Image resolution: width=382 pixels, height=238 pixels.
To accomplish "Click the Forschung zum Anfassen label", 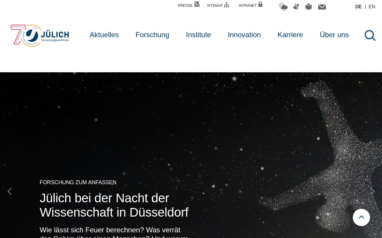I will (x=78, y=182).
